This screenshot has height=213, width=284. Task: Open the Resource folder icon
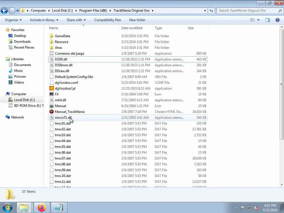coord(51,42)
